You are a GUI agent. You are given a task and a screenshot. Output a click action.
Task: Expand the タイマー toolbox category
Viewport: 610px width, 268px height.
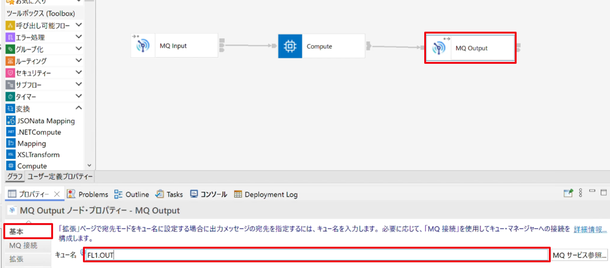79,96
